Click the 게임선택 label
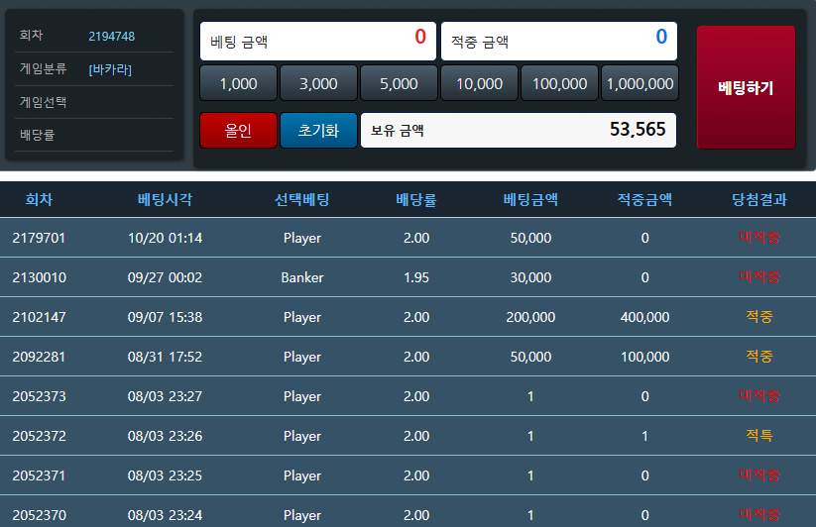Image resolution: width=816 pixels, height=527 pixels. pos(44,102)
